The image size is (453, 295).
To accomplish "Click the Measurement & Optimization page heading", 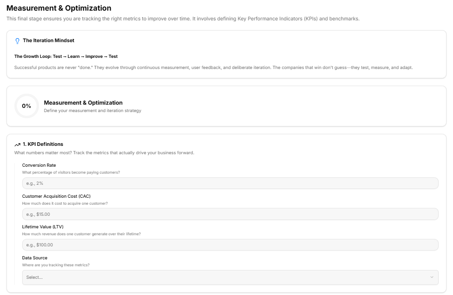I will click(x=59, y=8).
